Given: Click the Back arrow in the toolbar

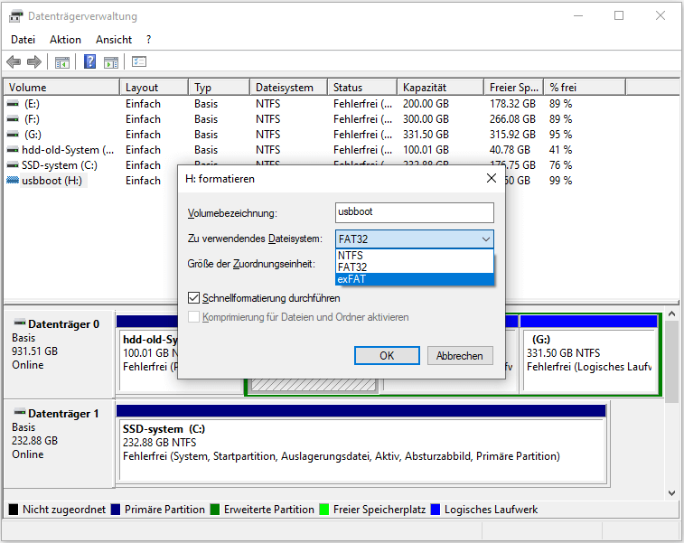Looking at the screenshot, I should click(x=14, y=62).
